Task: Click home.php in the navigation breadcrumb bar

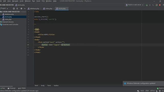Action: point(20,5)
